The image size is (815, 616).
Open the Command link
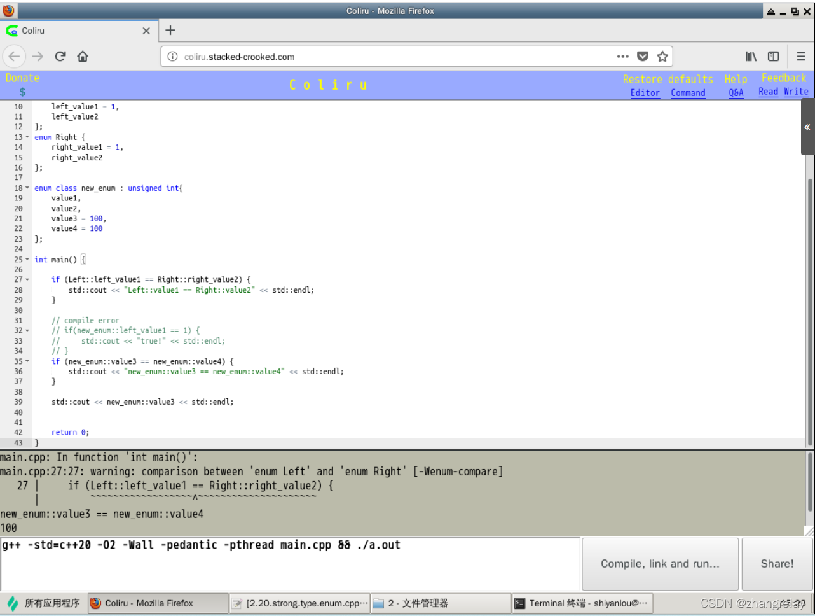point(688,93)
